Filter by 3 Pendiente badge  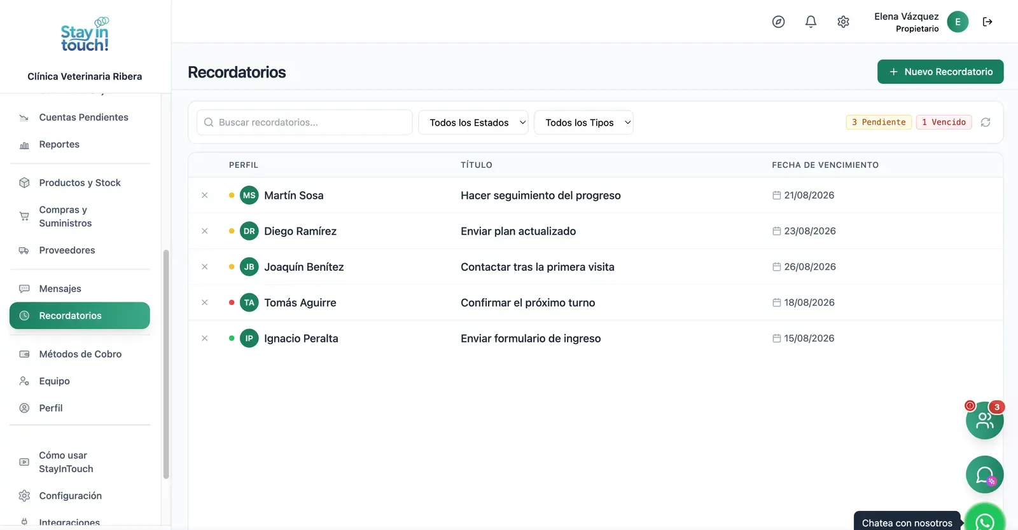tap(879, 122)
